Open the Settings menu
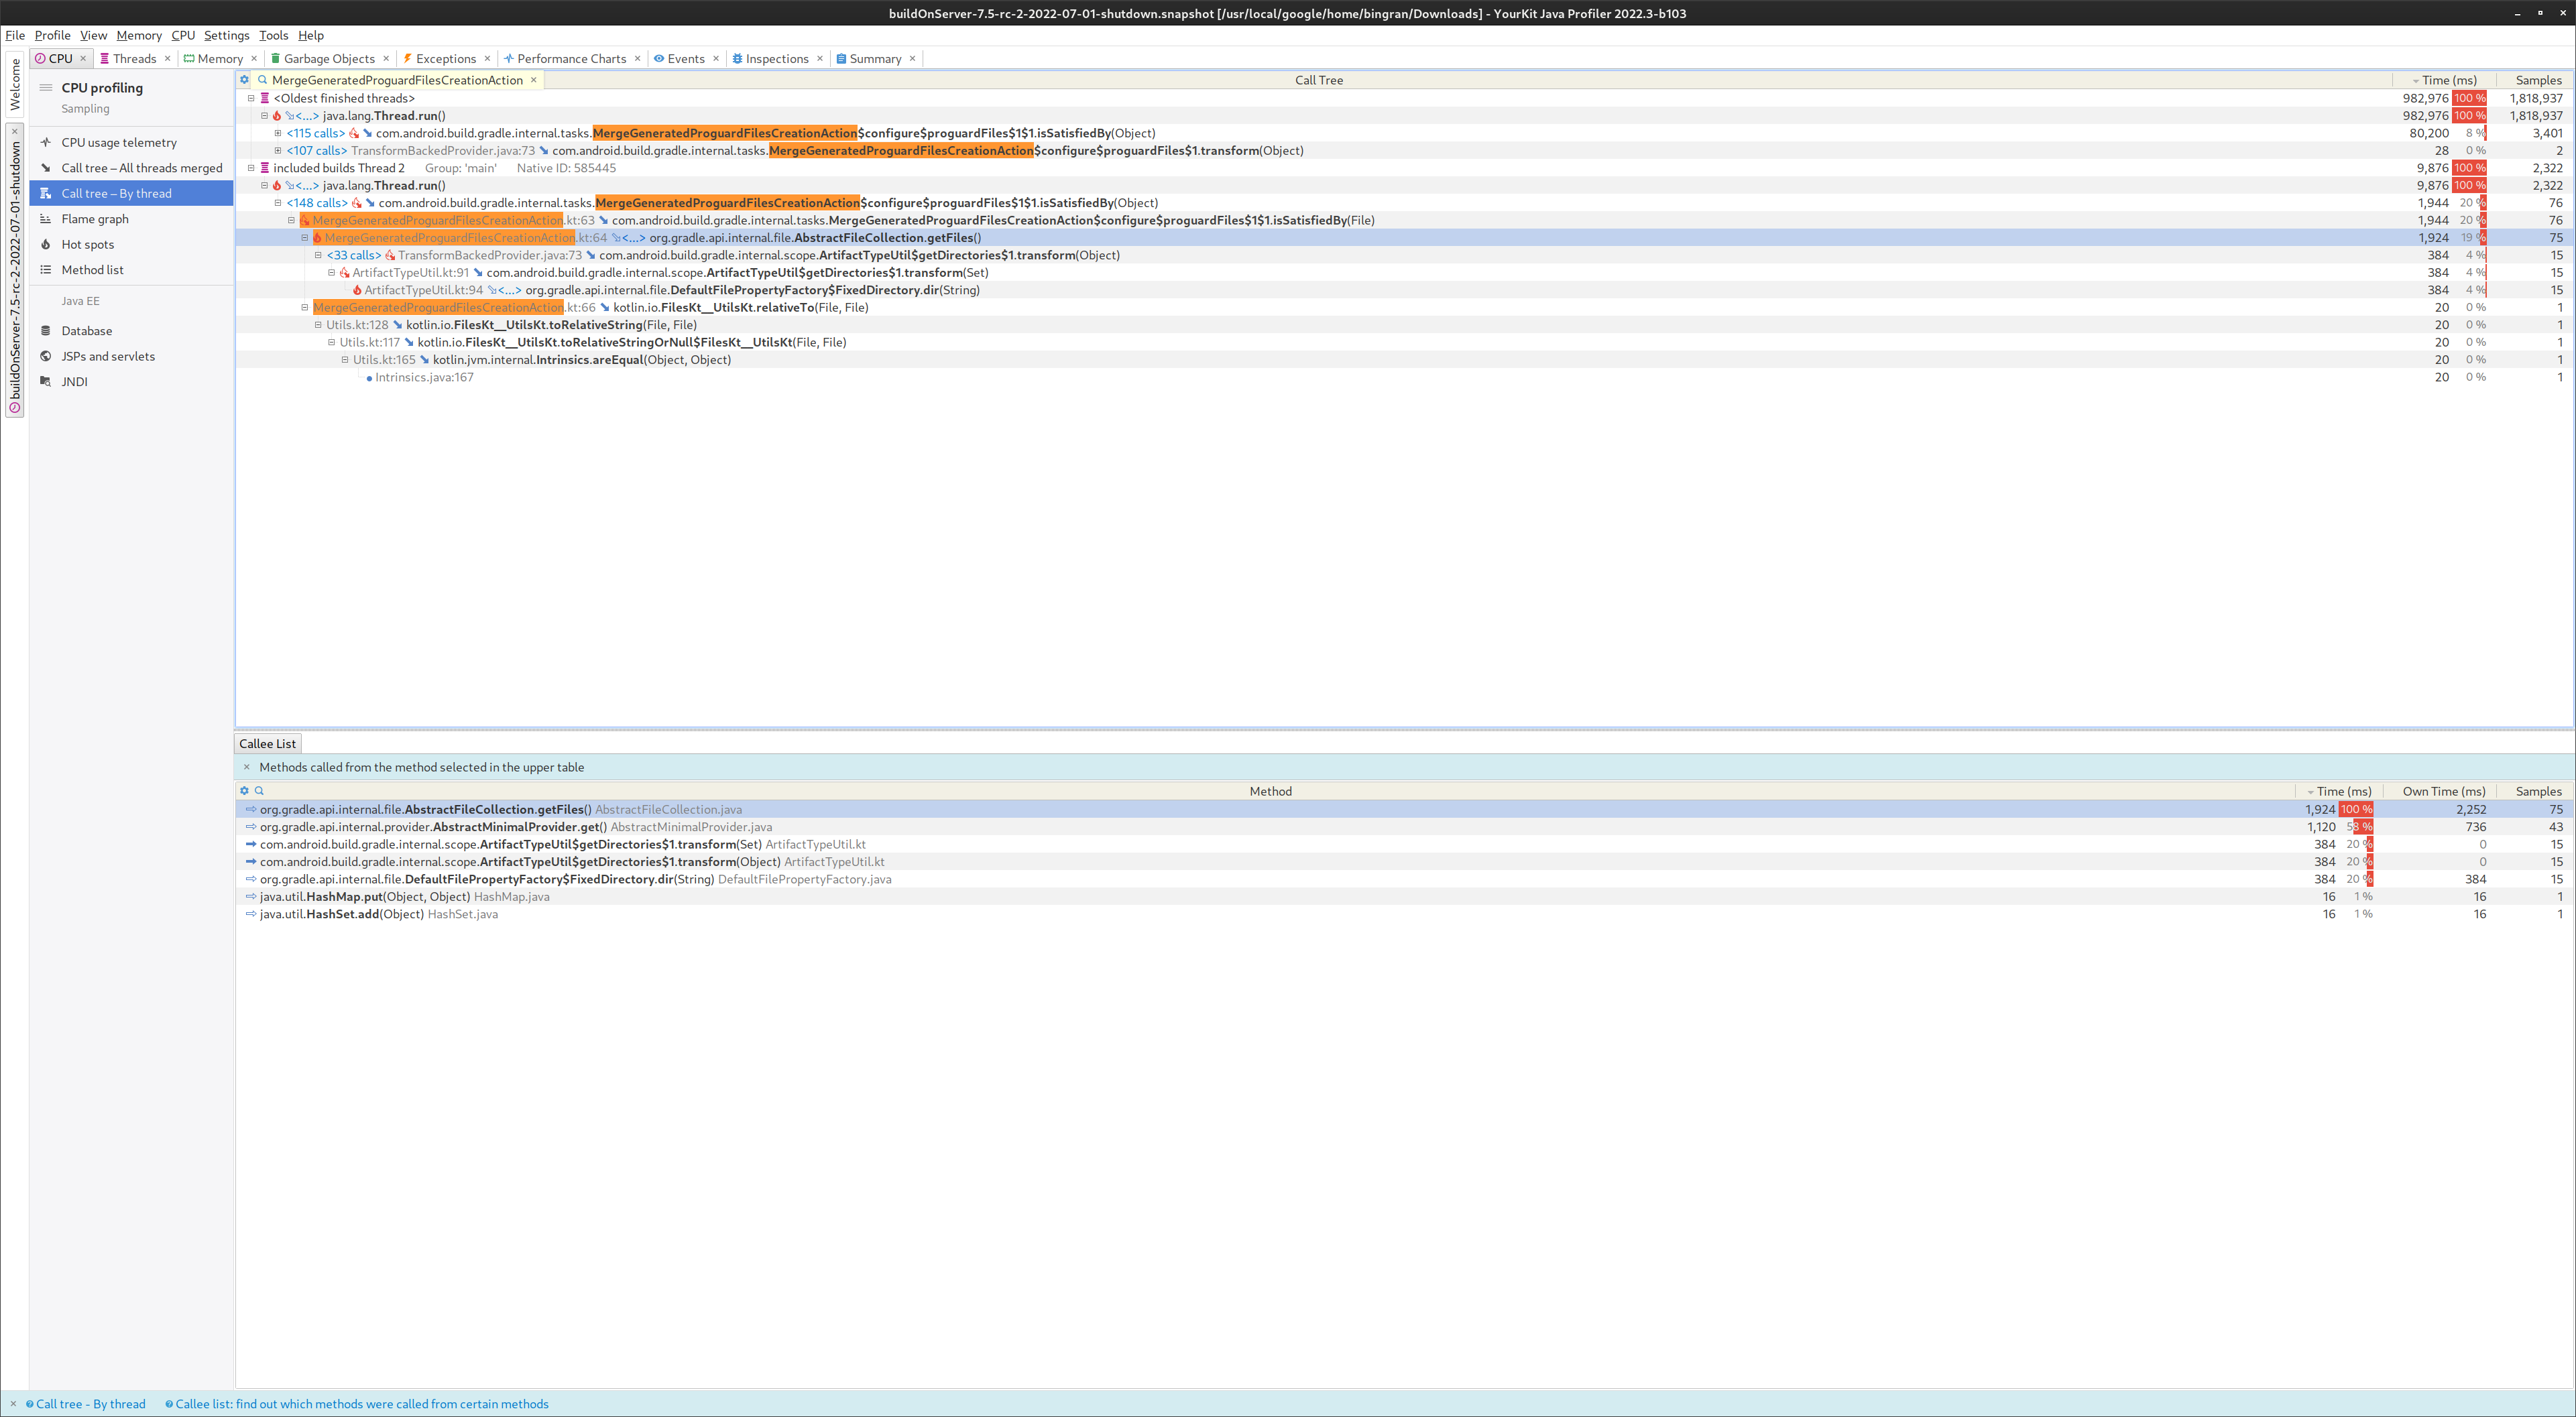The image size is (2576, 1417). pos(226,35)
